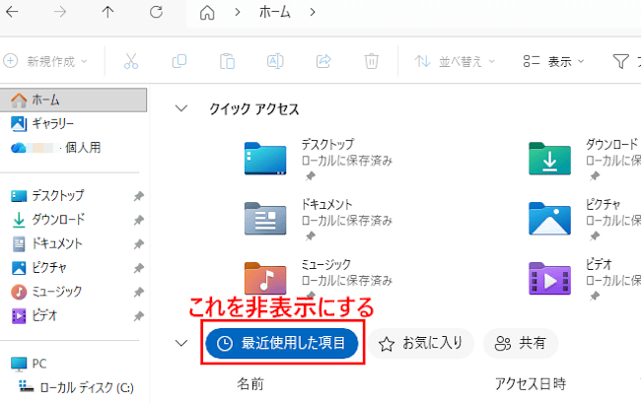
Task: Click the Rename icon in toolbar
Action: pos(275,61)
